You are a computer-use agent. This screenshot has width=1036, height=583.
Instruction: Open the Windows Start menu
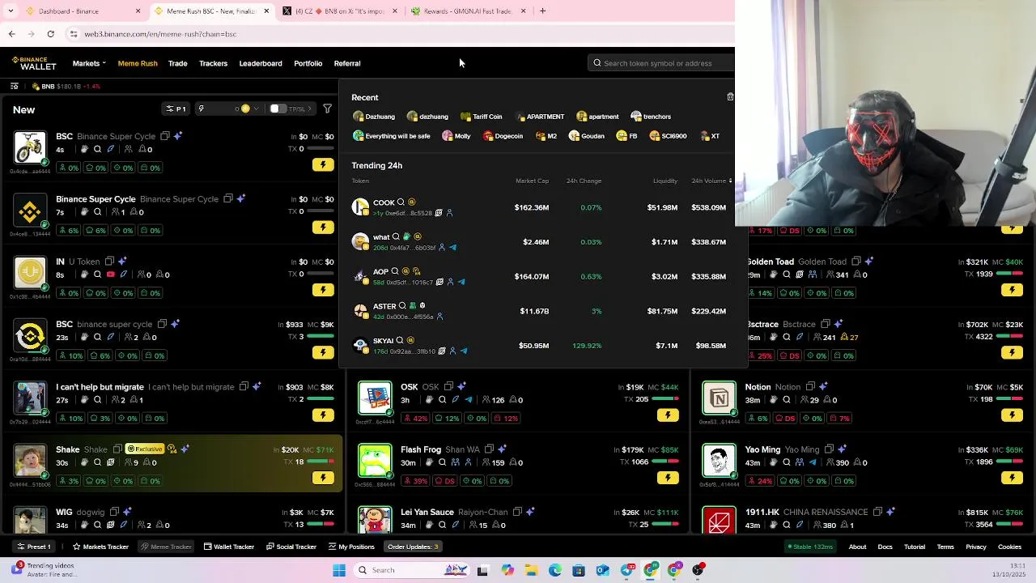339,570
